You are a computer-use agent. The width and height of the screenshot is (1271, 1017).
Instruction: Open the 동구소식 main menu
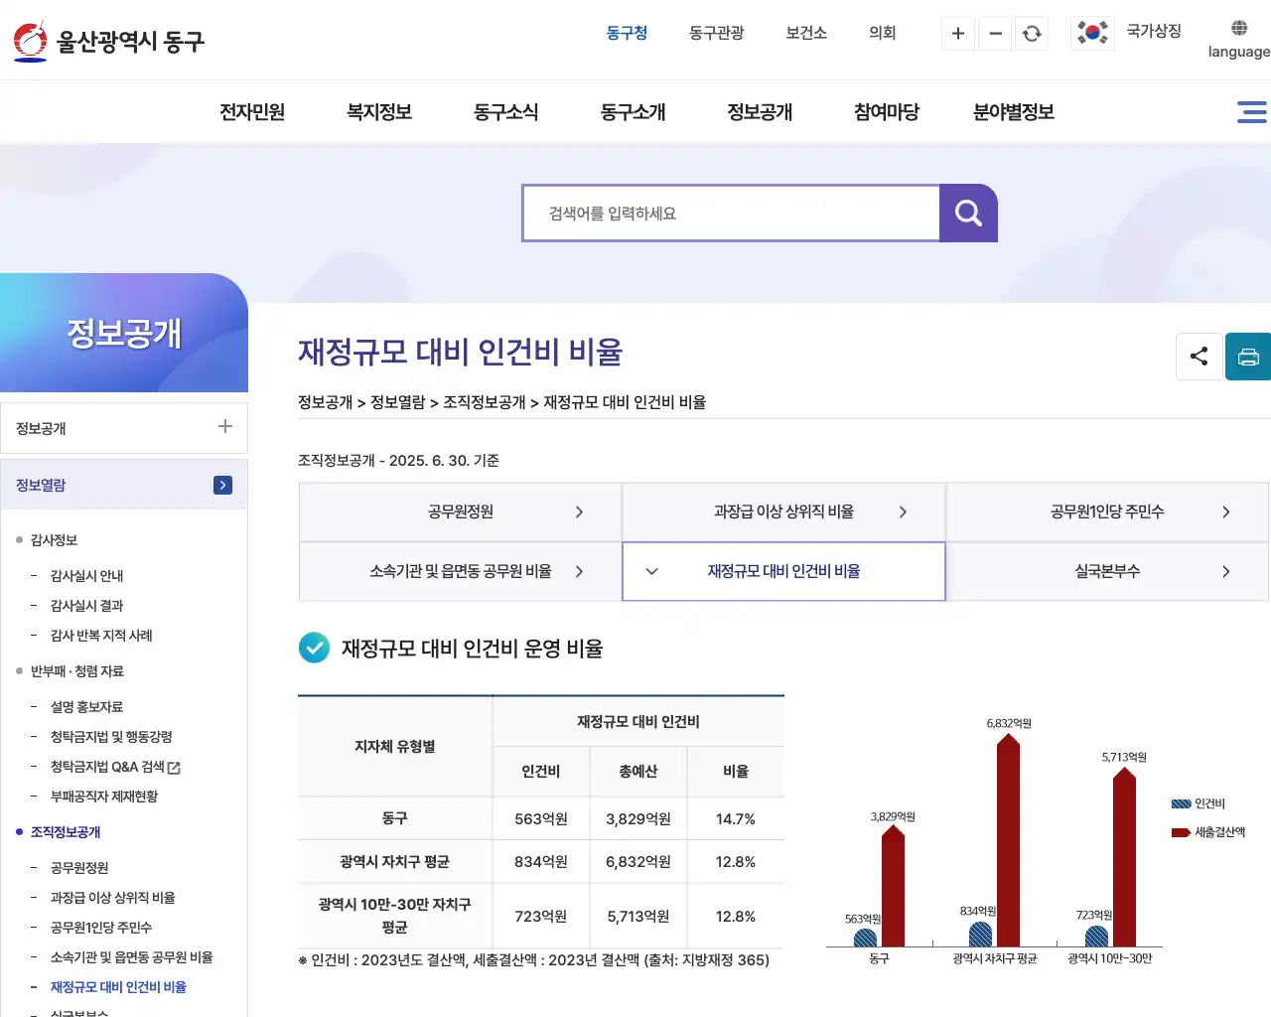(506, 112)
